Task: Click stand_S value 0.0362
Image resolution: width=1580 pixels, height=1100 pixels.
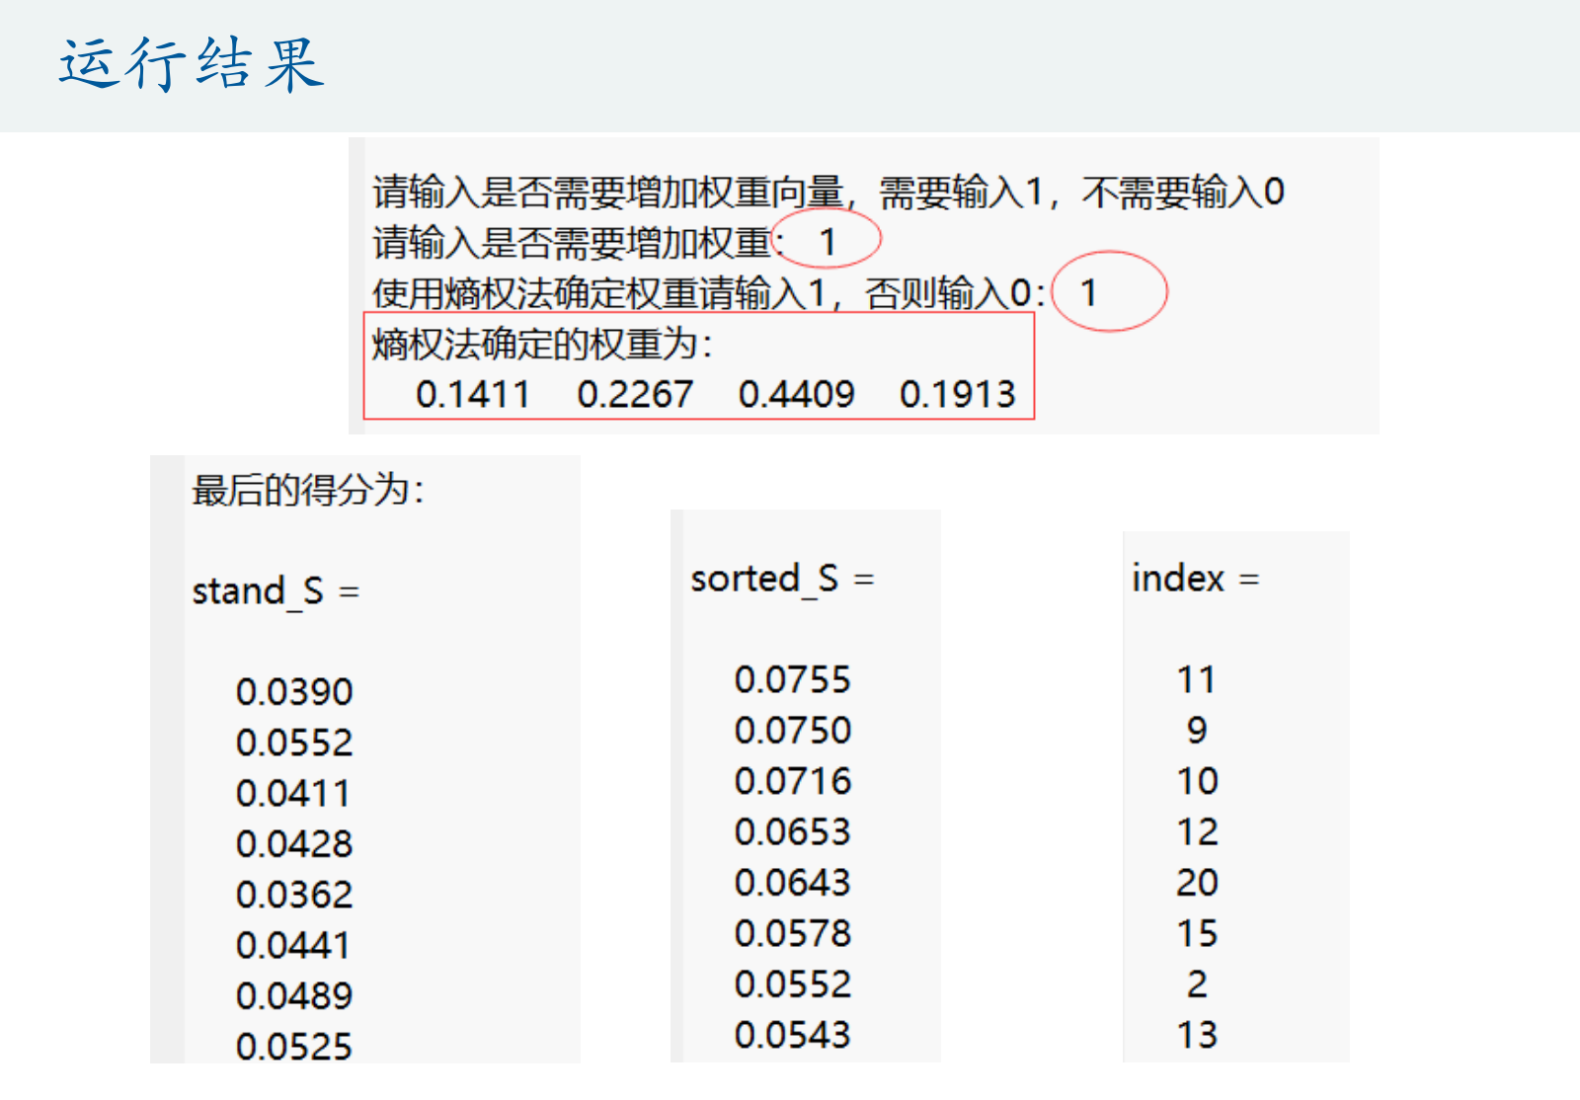Action: (294, 896)
